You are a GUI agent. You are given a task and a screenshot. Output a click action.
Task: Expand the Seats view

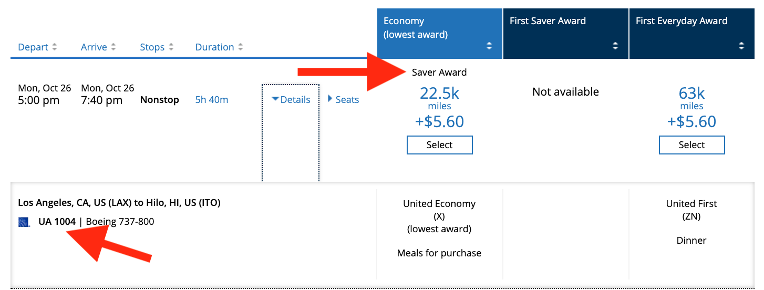tap(344, 99)
